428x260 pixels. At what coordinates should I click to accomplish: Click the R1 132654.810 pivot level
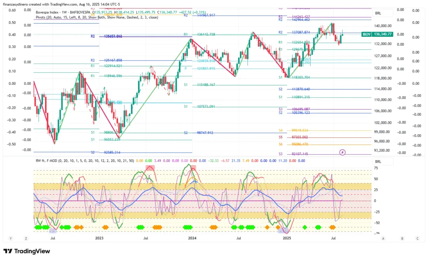pyautogui.click(x=294, y=42)
